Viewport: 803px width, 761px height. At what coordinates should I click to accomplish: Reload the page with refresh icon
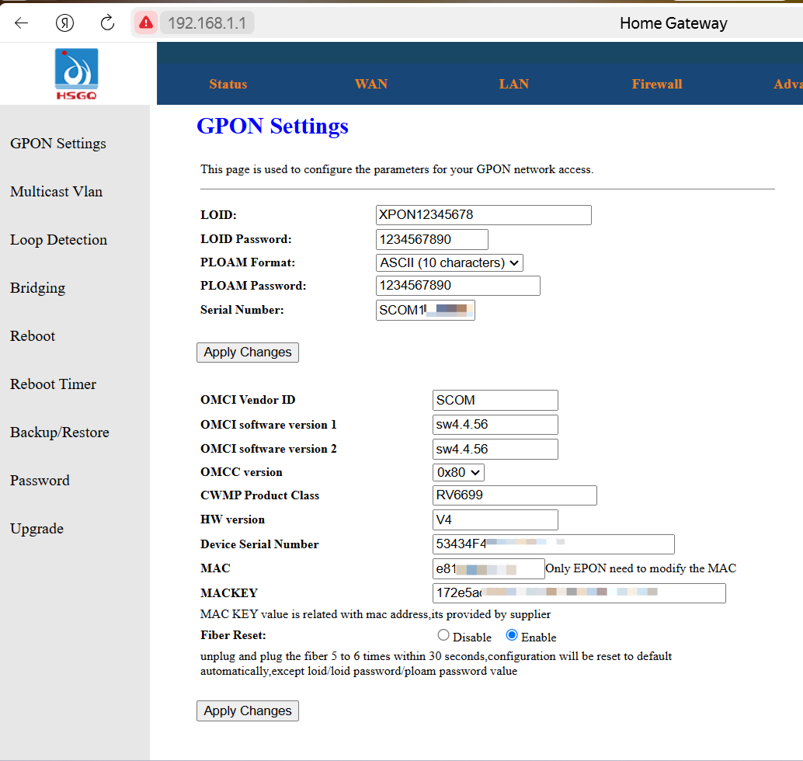(107, 23)
